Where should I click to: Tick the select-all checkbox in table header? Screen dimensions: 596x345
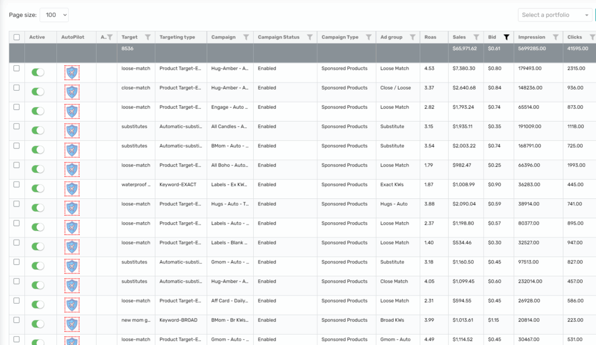[x=16, y=37]
